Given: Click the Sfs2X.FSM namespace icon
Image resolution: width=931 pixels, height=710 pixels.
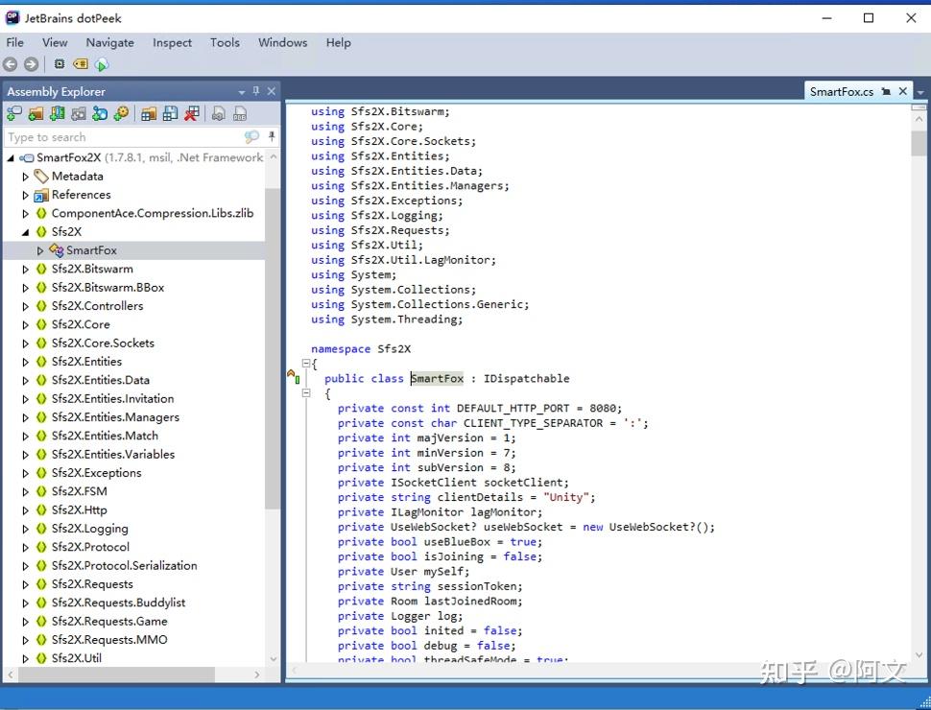Looking at the screenshot, I should 41,491.
